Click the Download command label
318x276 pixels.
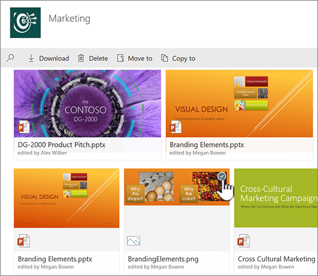click(x=54, y=58)
